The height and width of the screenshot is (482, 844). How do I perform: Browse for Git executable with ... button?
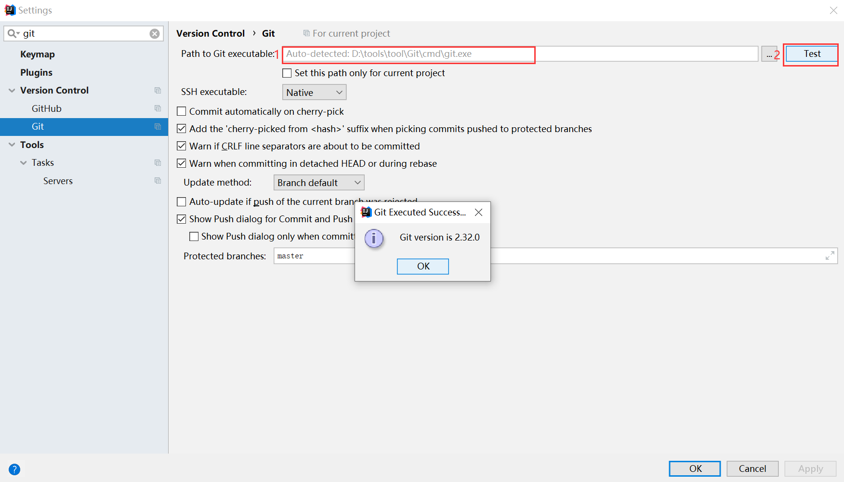coord(769,54)
